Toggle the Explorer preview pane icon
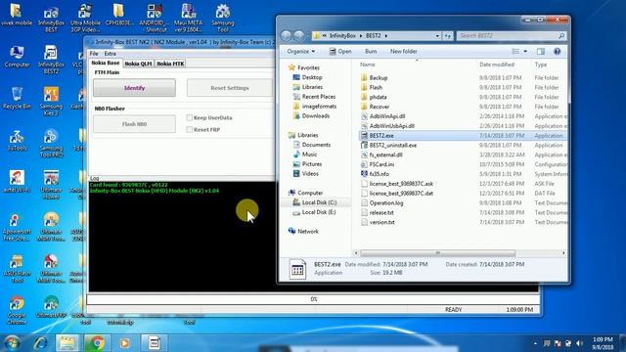 (x=541, y=52)
